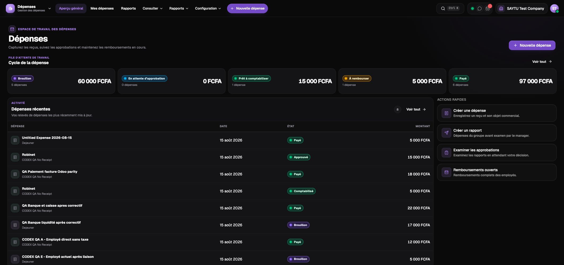The image size is (564, 265).
Task: Click document icon of CODEX QA E row
Action: (15, 259)
